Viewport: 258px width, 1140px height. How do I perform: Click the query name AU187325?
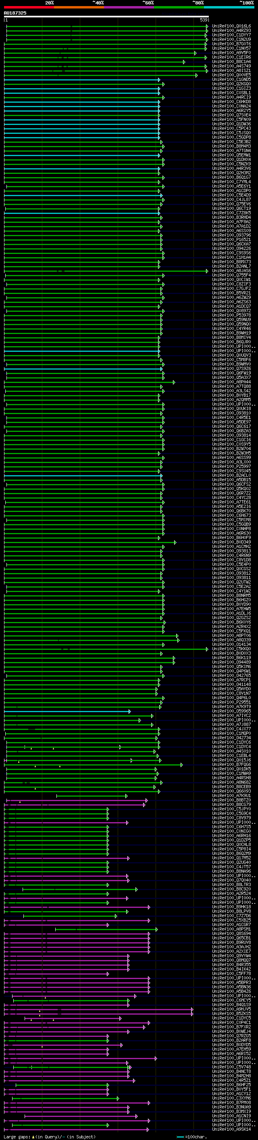[15, 13]
